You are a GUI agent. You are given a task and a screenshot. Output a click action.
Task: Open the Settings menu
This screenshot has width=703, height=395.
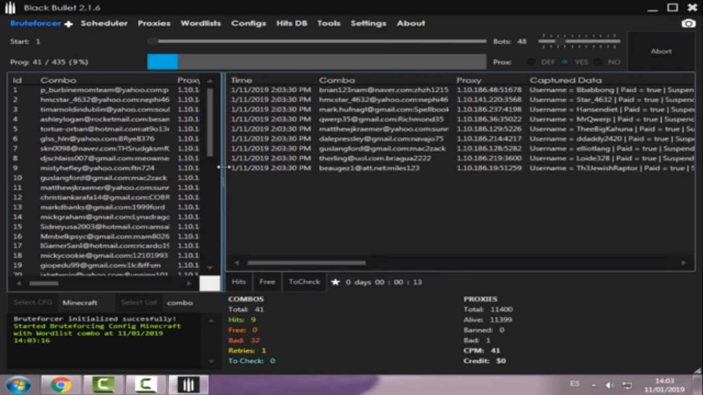[x=368, y=24]
